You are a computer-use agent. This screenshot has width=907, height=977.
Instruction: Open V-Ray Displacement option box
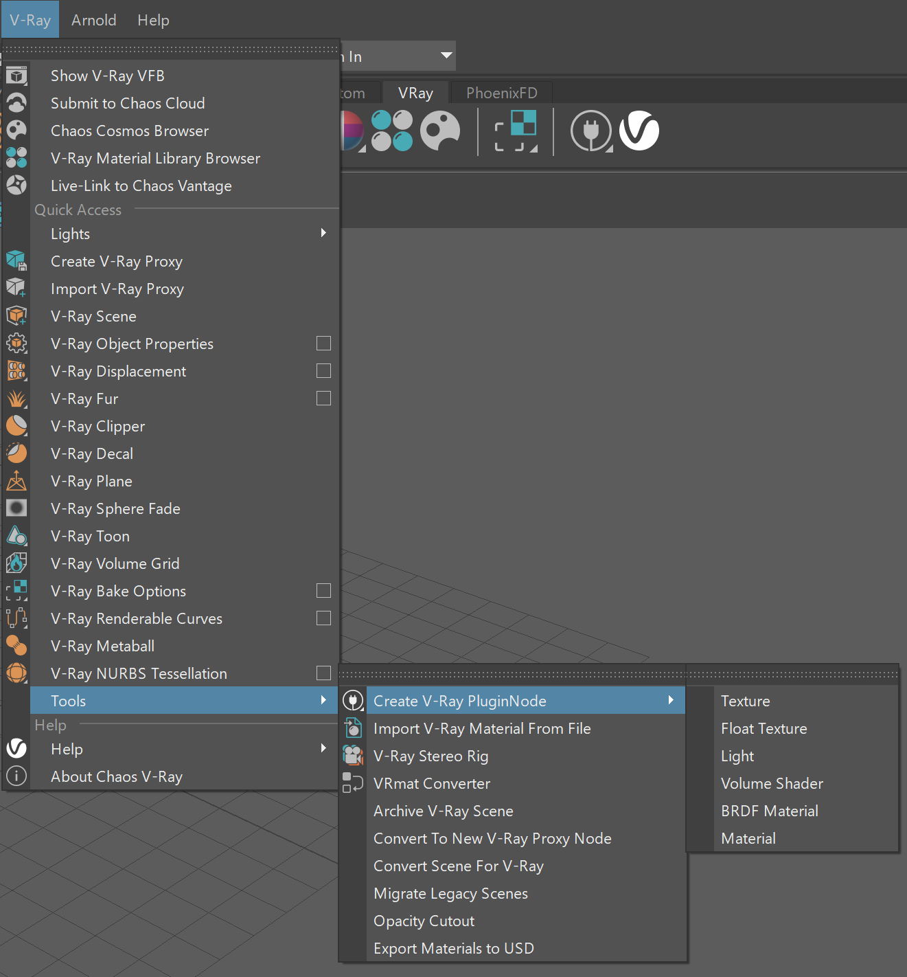pos(323,370)
